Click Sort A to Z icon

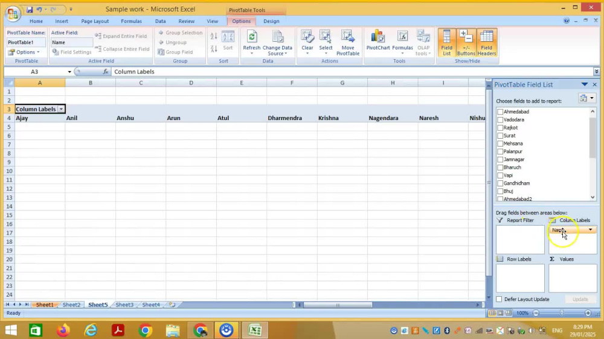coord(214,36)
